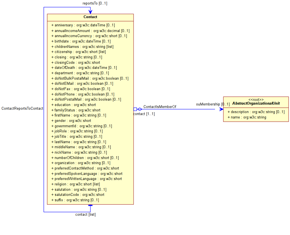Click the department attribute
Viewport: 290px width, 235px height.
[80, 73]
